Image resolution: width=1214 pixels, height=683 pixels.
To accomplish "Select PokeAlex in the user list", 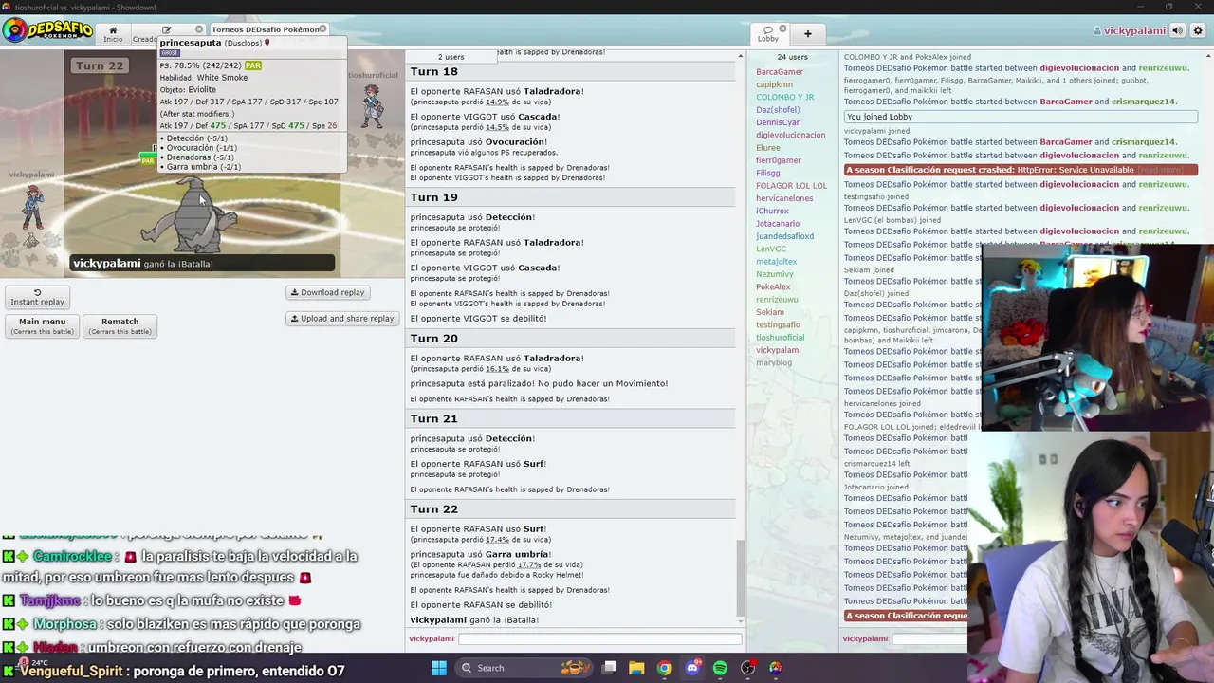I will (x=773, y=286).
